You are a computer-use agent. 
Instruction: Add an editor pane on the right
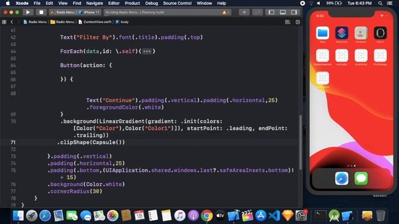pyautogui.click(x=298, y=22)
